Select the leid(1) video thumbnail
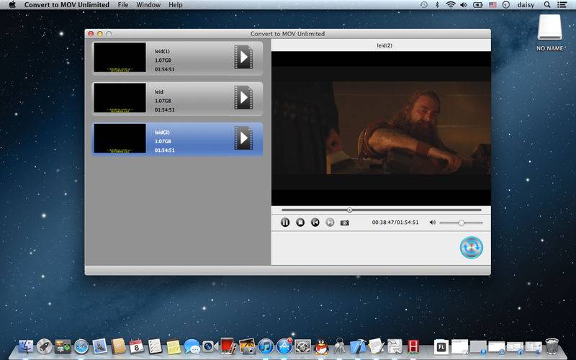 coord(120,57)
